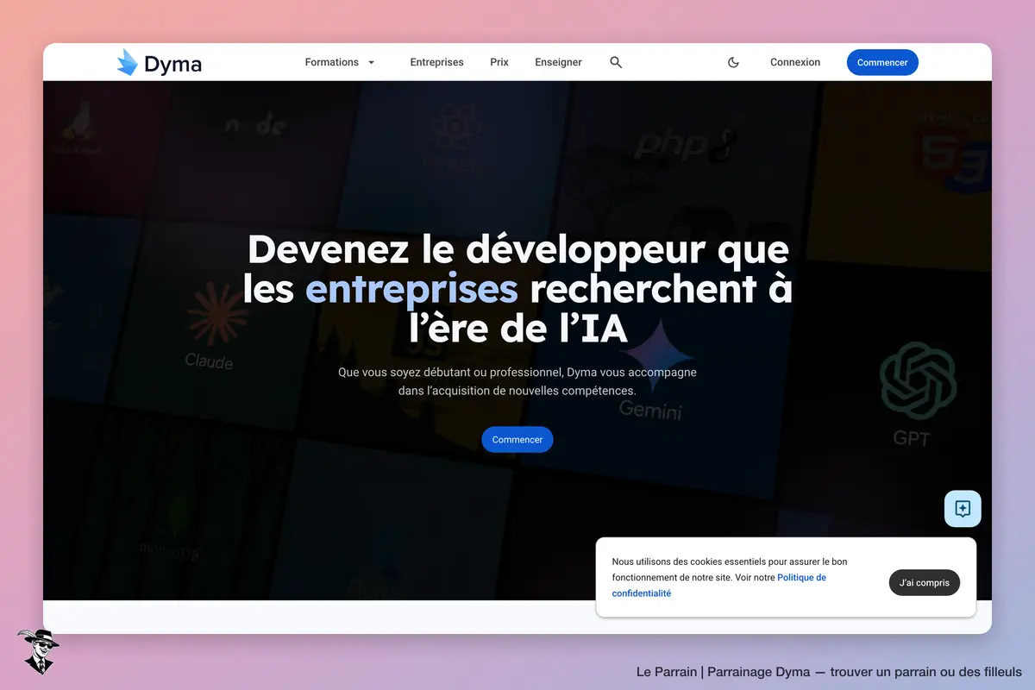Expand the Formations dropdown arrow
Screen dimensions: 1035x690
coord(372,62)
